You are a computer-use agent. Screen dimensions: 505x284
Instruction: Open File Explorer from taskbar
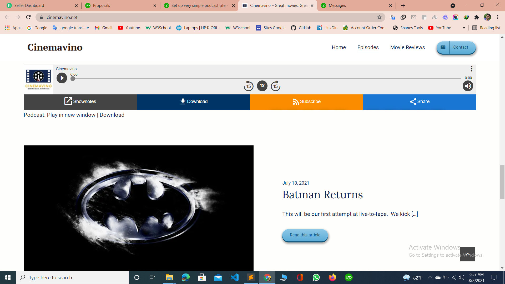(169, 277)
